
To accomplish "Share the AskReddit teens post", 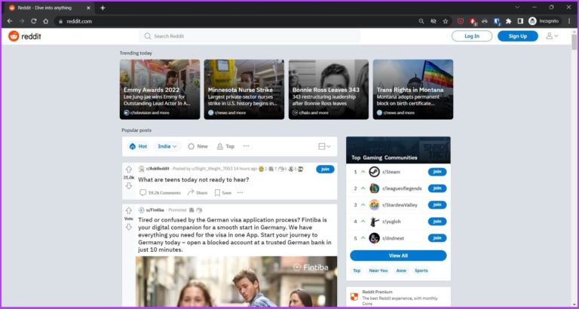I will pyautogui.click(x=198, y=193).
